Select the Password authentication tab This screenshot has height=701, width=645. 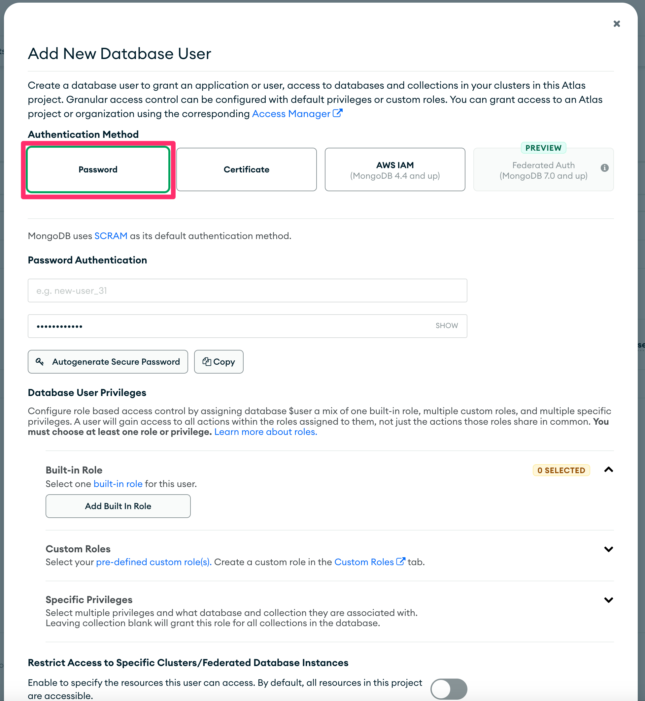[x=98, y=169]
